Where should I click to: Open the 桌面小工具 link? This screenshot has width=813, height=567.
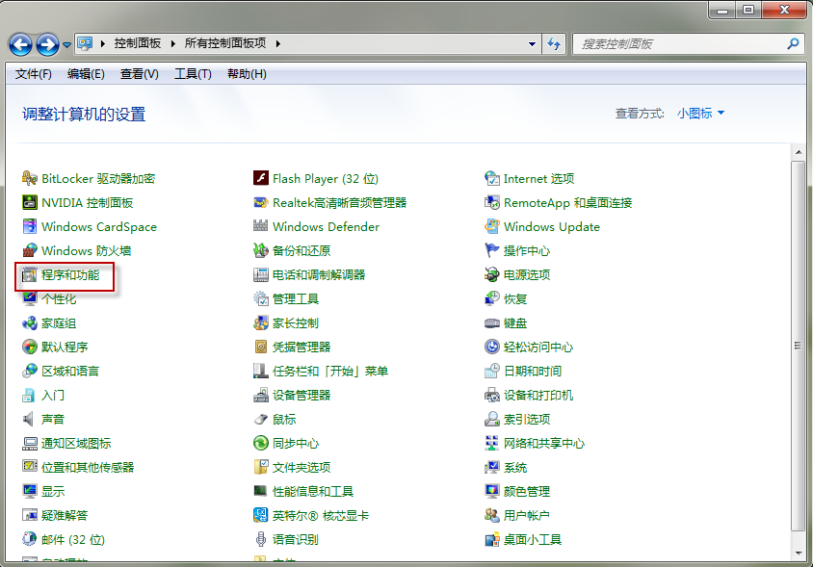[x=532, y=539]
